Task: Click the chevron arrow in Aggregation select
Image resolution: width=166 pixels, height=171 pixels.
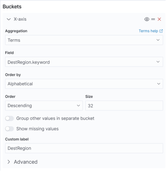Action: (x=158, y=40)
